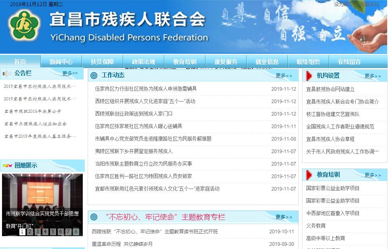Click the meeting photo in 图册展示
The image size is (388, 249).
(42, 193)
